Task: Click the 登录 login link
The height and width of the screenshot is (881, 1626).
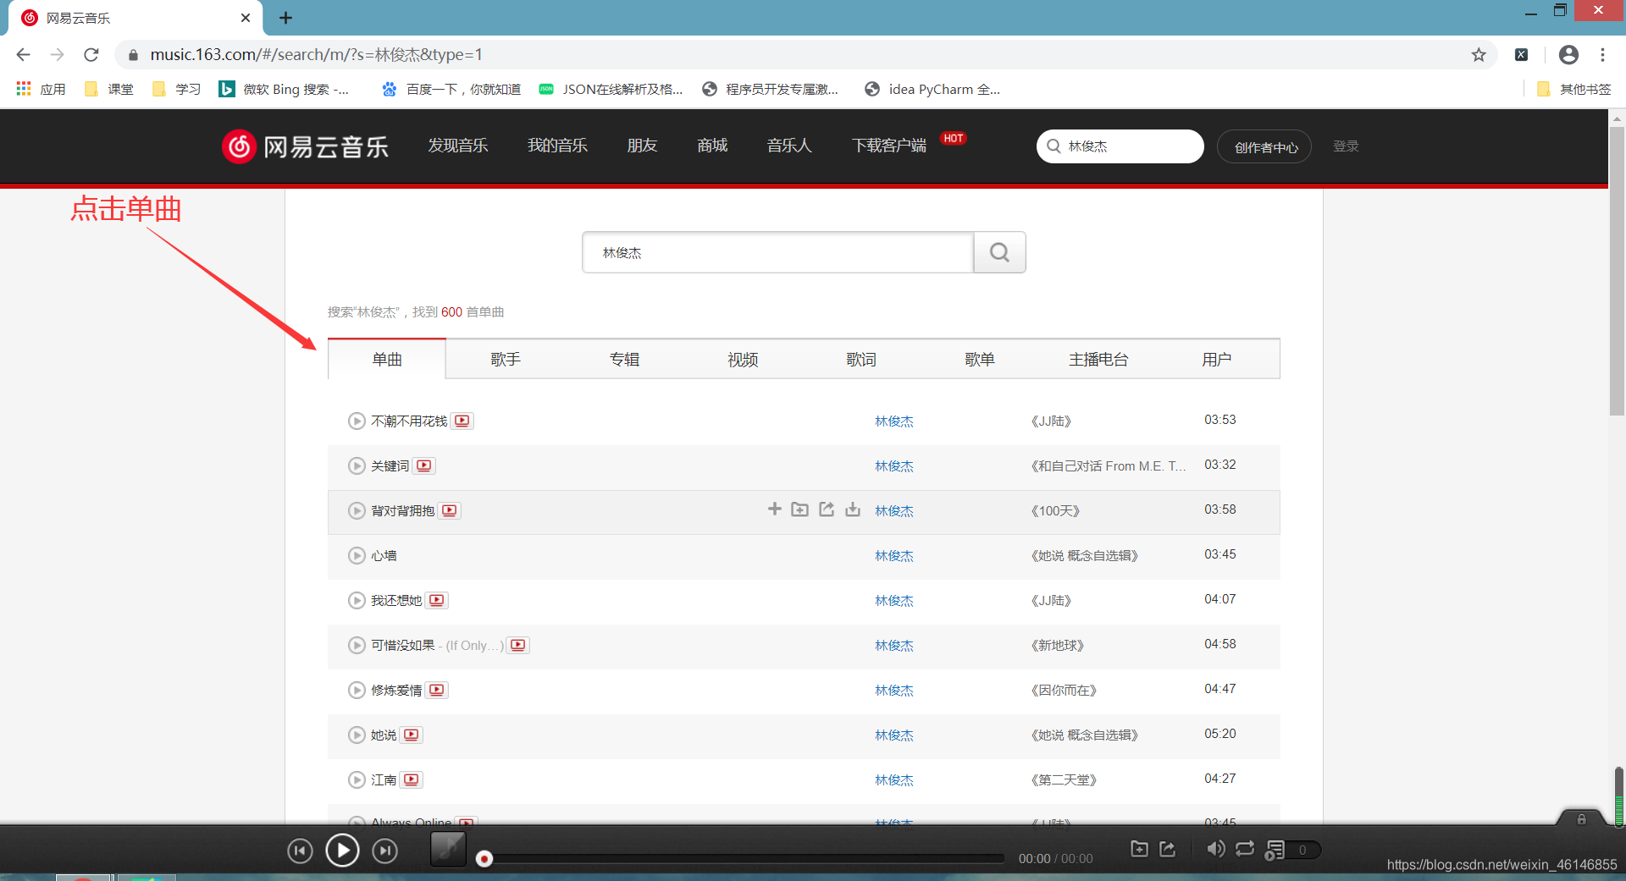Action: point(1346,146)
